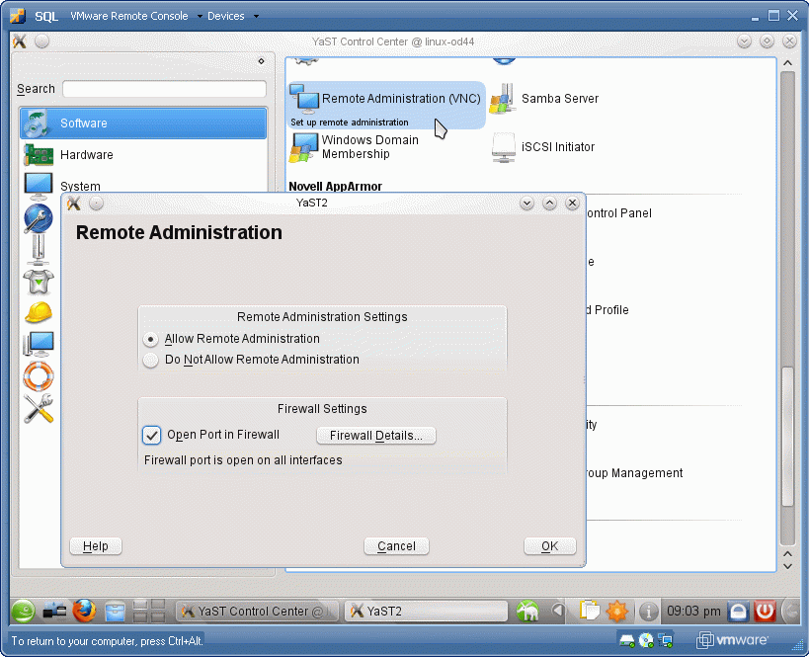Click the info tray icon
The image size is (809, 657).
coord(649,612)
